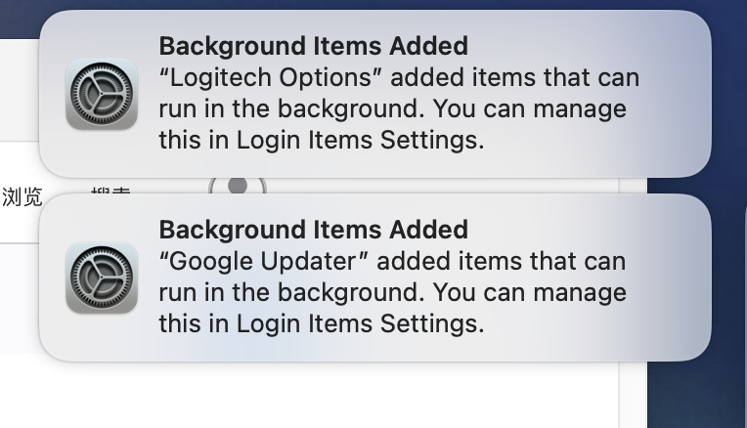Image resolution: width=747 pixels, height=428 pixels.
Task: Select the partially hidden 搜索 tab
Action: [x=110, y=193]
